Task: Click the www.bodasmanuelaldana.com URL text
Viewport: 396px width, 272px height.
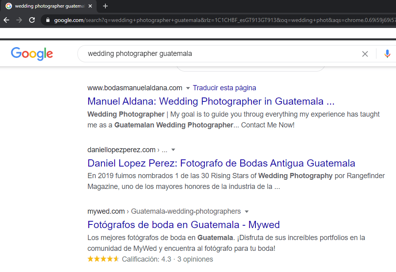Action: click(135, 88)
